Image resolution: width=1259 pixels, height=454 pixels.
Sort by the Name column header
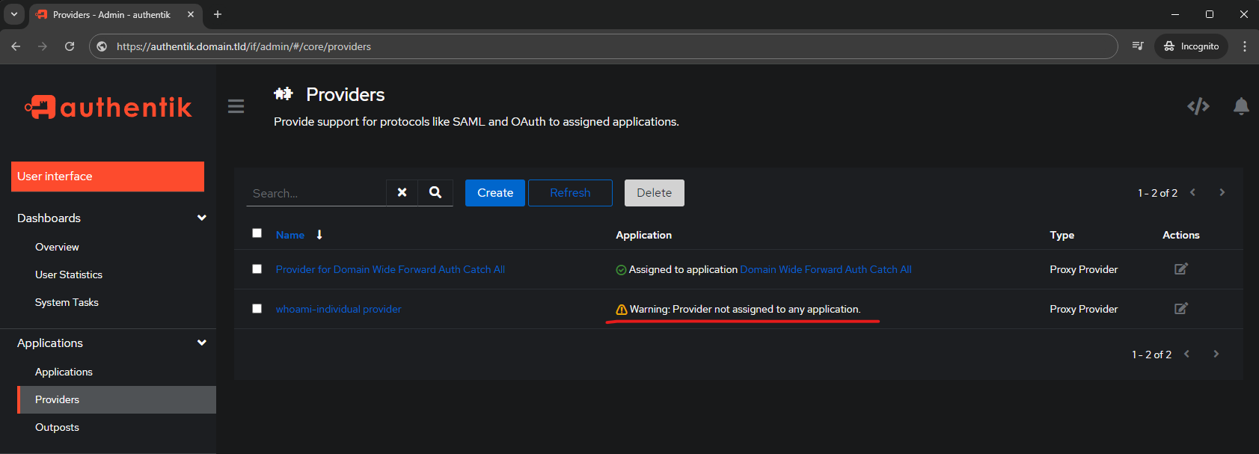pos(290,235)
